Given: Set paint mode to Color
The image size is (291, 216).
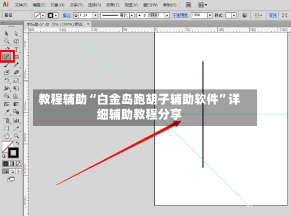Looking at the screenshot, I should [x=5, y=164].
